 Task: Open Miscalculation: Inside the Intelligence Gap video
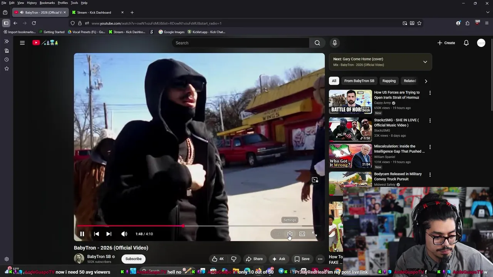(x=399, y=149)
